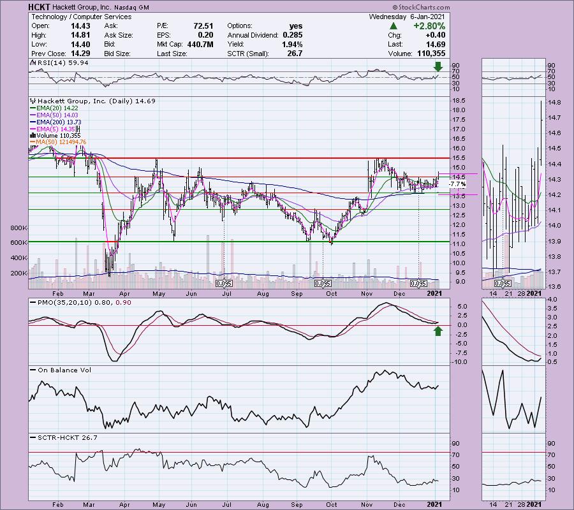Click the Last price value 14.69 in header

click(x=436, y=44)
